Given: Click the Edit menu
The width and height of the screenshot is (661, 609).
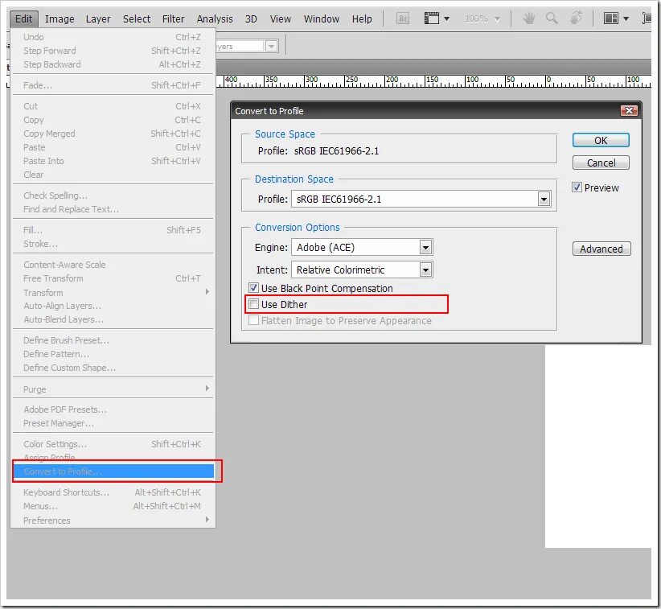Looking at the screenshot, I should [x=23, y=19].
